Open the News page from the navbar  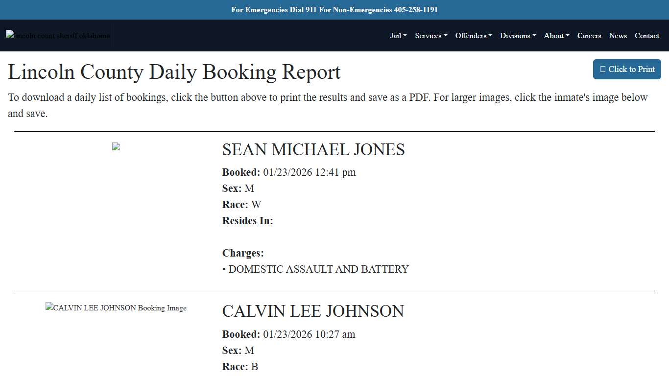pyautogui.click(x=618, y=36)
